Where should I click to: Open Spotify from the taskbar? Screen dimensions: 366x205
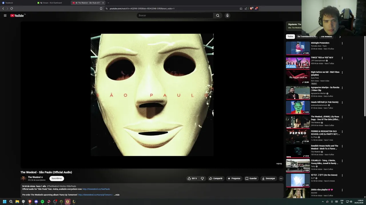click(x=42, y=202)
